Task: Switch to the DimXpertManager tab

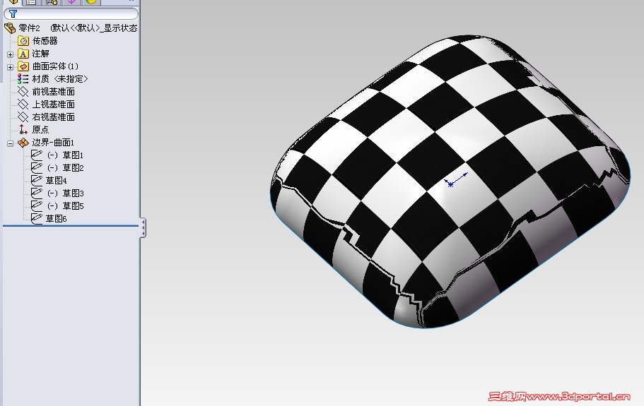Action: pos(71,2)
